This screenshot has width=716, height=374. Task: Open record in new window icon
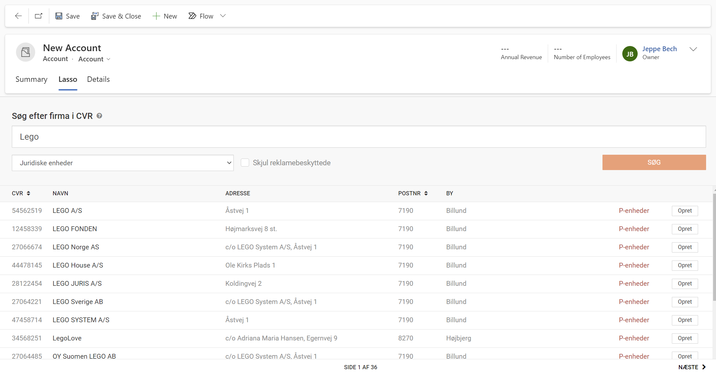click(38, 16)
